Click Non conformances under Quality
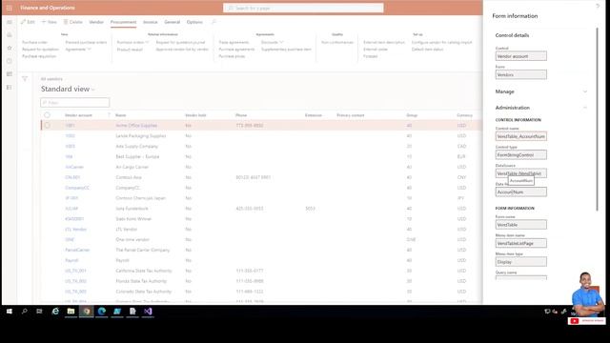 pos(337,42)
